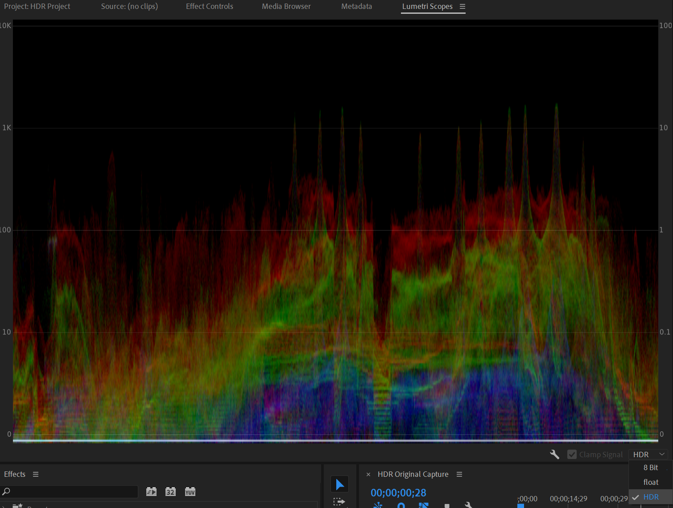Switch to the Media Browser tab
The width and height of the screenshot is (673, 508).
[286, 6]
